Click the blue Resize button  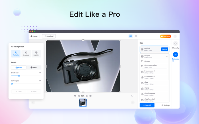(x=165, y=49)
